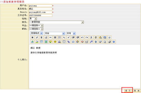Click the 取消 cancel button

pyautogui.click(x=137, y=91)
